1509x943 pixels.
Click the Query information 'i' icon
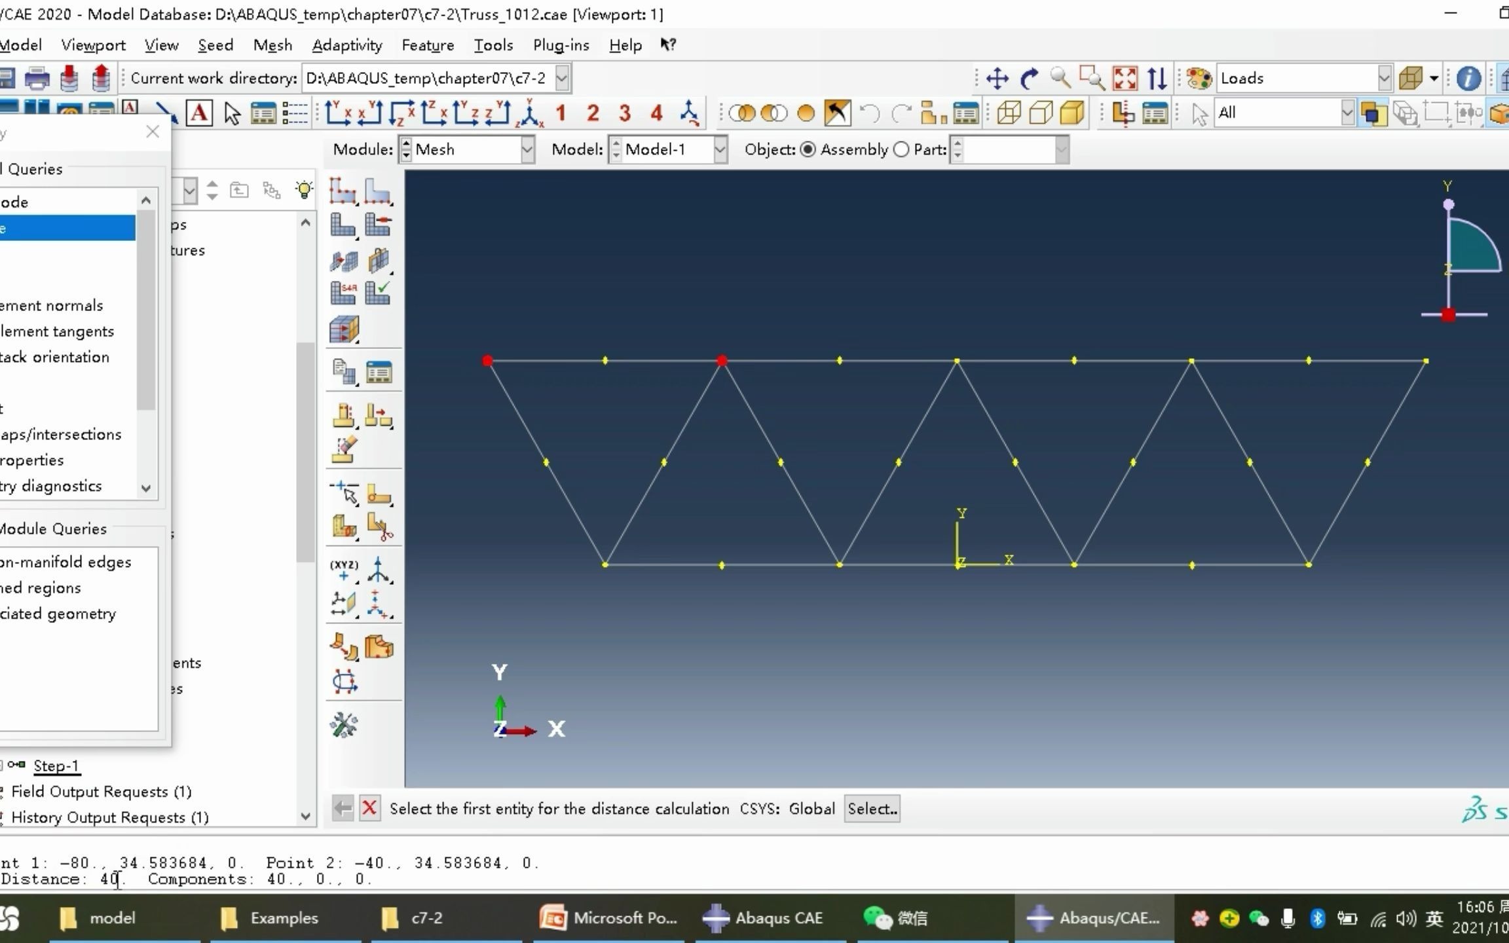pos(1468,79)
